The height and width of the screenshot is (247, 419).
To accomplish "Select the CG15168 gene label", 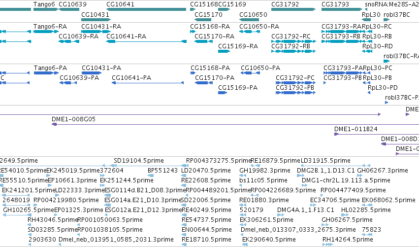I will (x=204, y=4).
